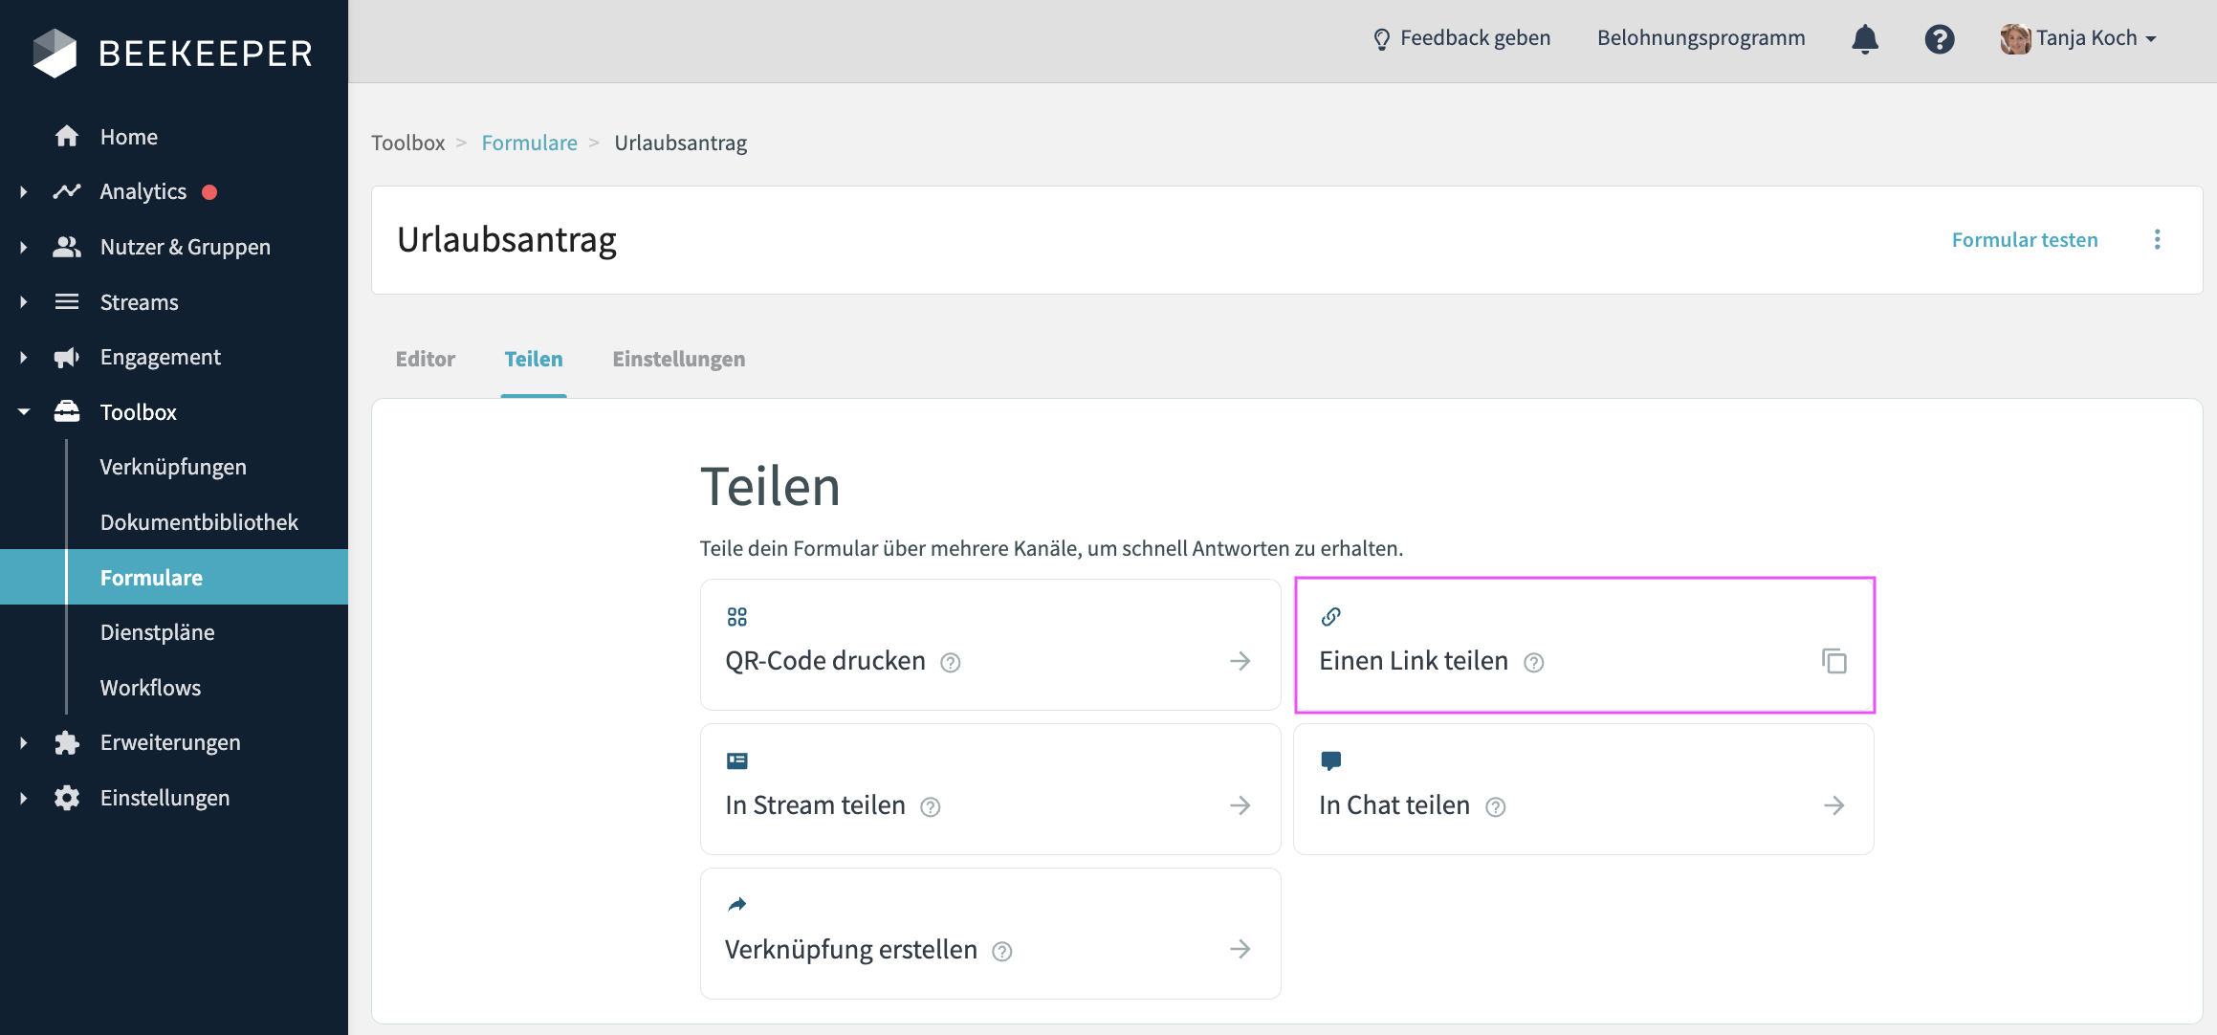Expand Nutzer & Gruppen in sidebar

click(x=24, y=247)
